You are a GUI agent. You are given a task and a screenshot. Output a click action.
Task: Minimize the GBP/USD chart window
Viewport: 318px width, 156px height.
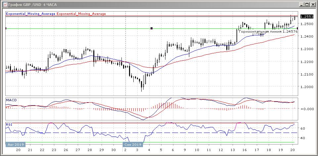pos(301,4)
